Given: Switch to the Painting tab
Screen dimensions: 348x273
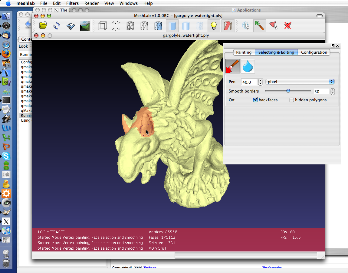Looking at the screenshot, I should tap(244, 52).
